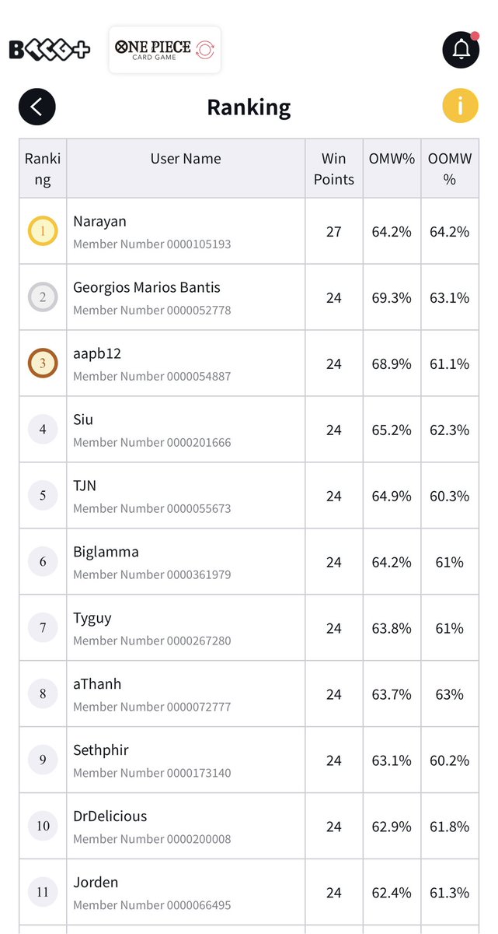The image size is (498, 934).
Task: Tap the back arrow button
Action: 37,107
